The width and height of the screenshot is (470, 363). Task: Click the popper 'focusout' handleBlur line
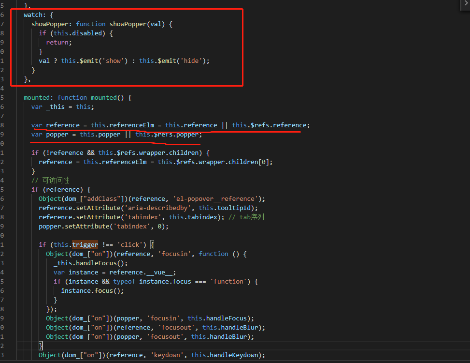pos(150,337)
